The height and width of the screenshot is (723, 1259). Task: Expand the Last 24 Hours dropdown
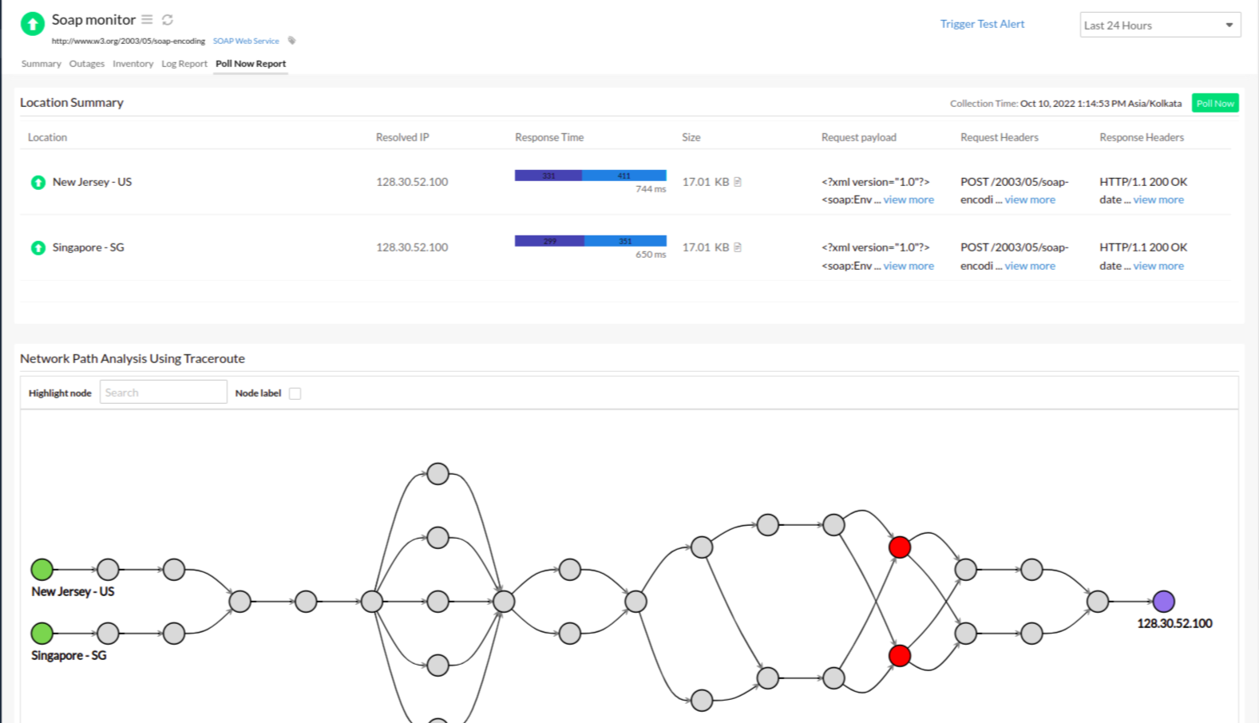click(x=1159, y=26)
